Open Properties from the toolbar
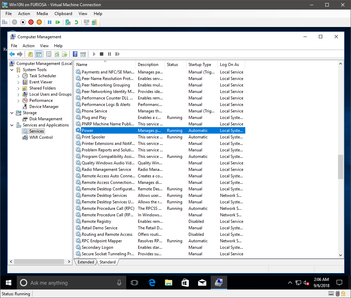Screen dimensions: 351x298 (49, 54)
